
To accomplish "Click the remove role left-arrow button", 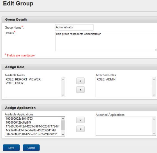I will [80, 90].
